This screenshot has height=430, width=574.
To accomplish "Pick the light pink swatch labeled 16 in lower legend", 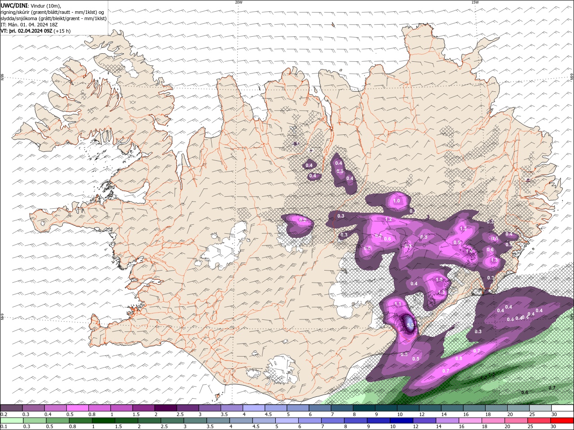I will [x=470, y=421].
